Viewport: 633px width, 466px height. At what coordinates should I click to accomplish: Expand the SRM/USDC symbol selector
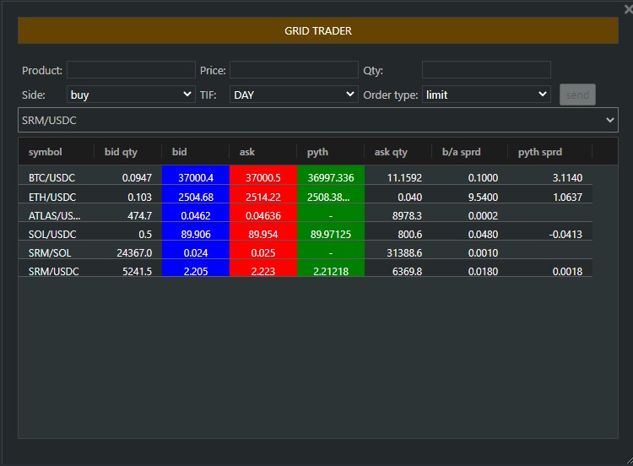click(x=318, y=120)
